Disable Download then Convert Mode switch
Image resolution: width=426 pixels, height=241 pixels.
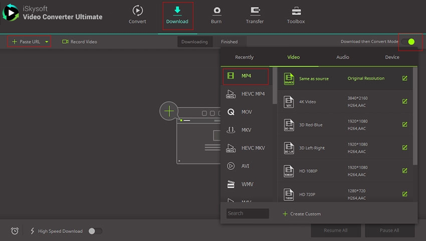coord(408,42)
